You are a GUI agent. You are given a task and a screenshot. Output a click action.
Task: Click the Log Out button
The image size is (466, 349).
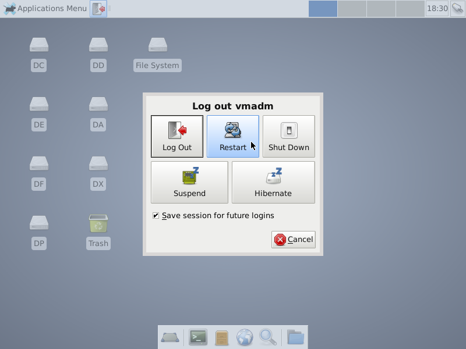177,136
